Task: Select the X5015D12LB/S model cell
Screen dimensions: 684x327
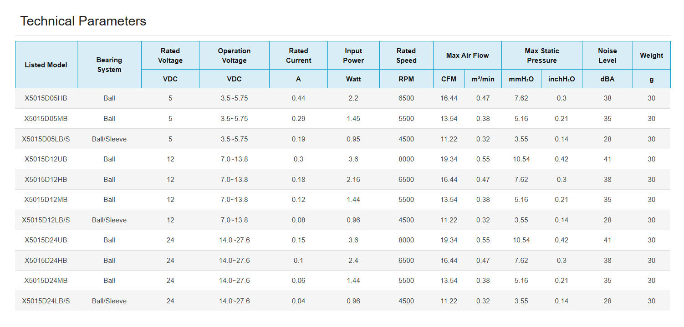Action: point(46,220)
